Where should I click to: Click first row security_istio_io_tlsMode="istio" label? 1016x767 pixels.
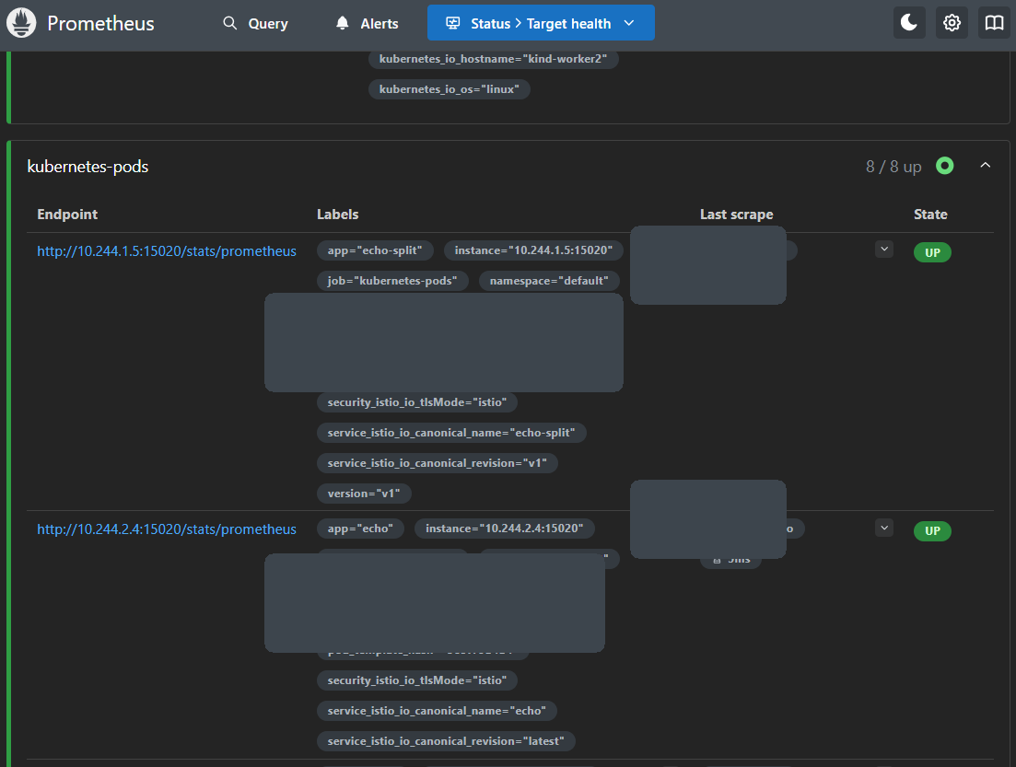click(416, 402)
